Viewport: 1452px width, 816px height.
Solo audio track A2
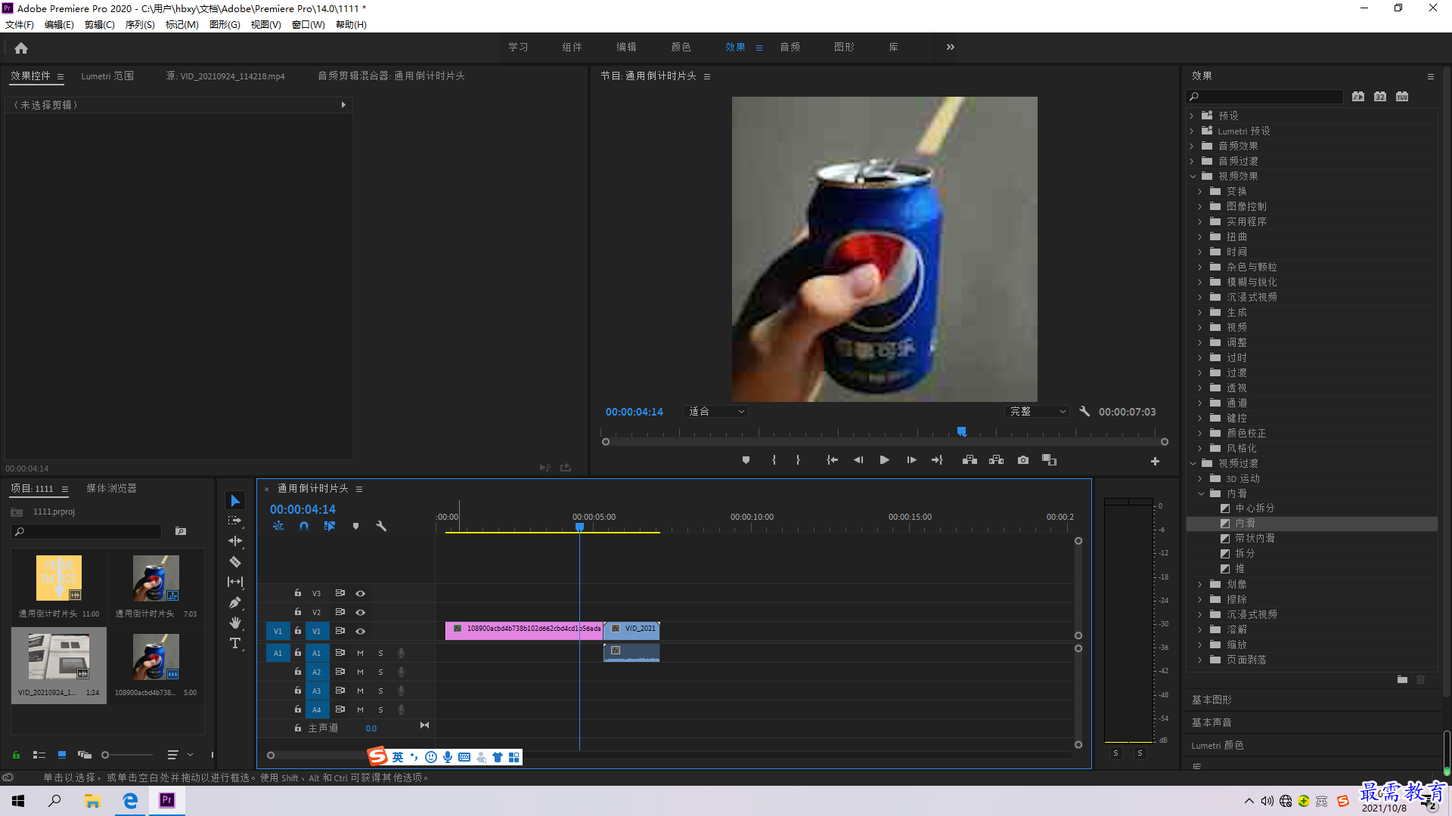pos(380,672)
